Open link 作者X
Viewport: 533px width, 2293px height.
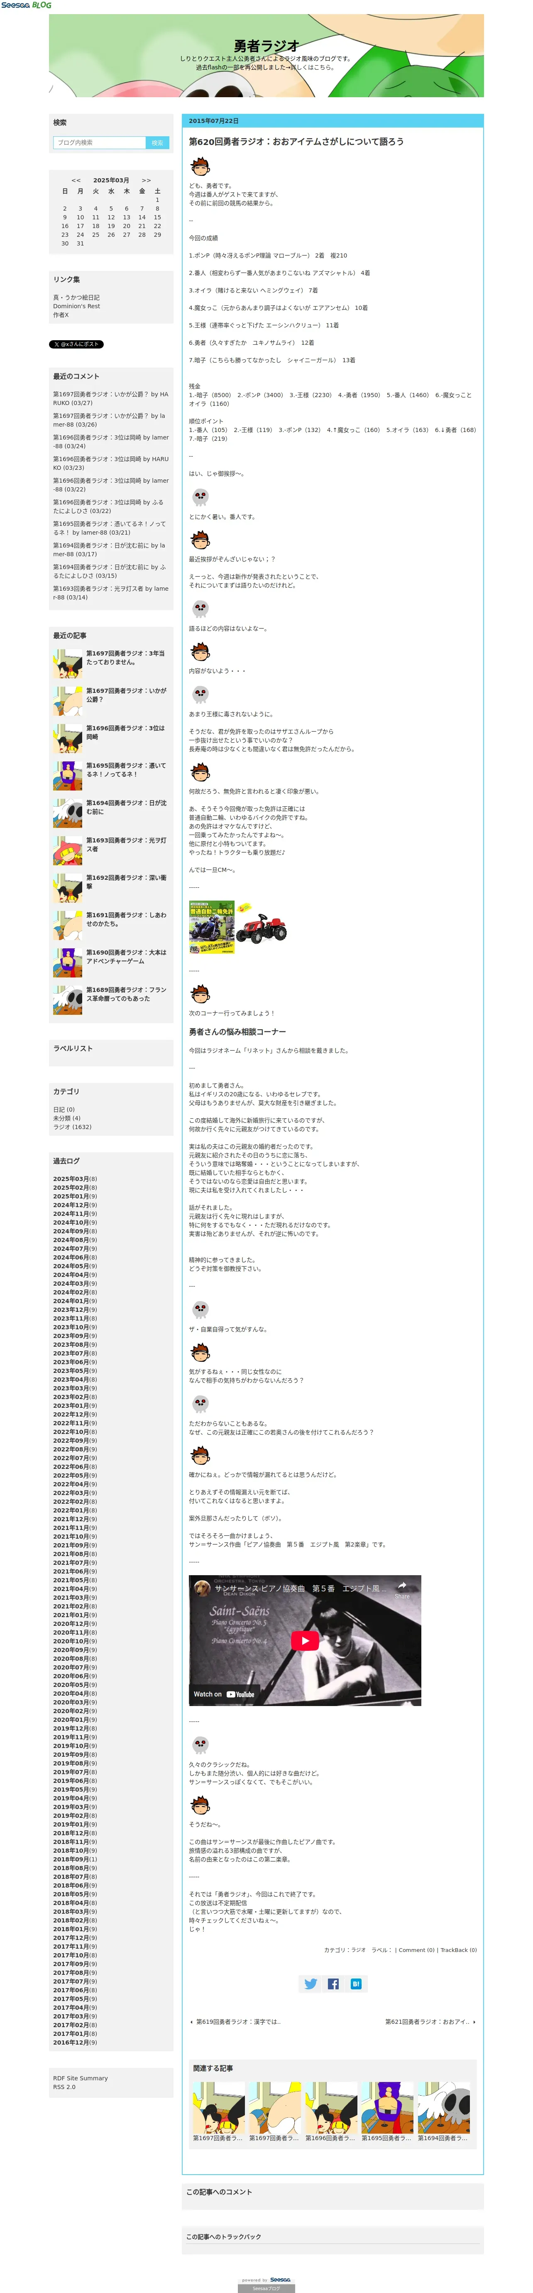61,315
